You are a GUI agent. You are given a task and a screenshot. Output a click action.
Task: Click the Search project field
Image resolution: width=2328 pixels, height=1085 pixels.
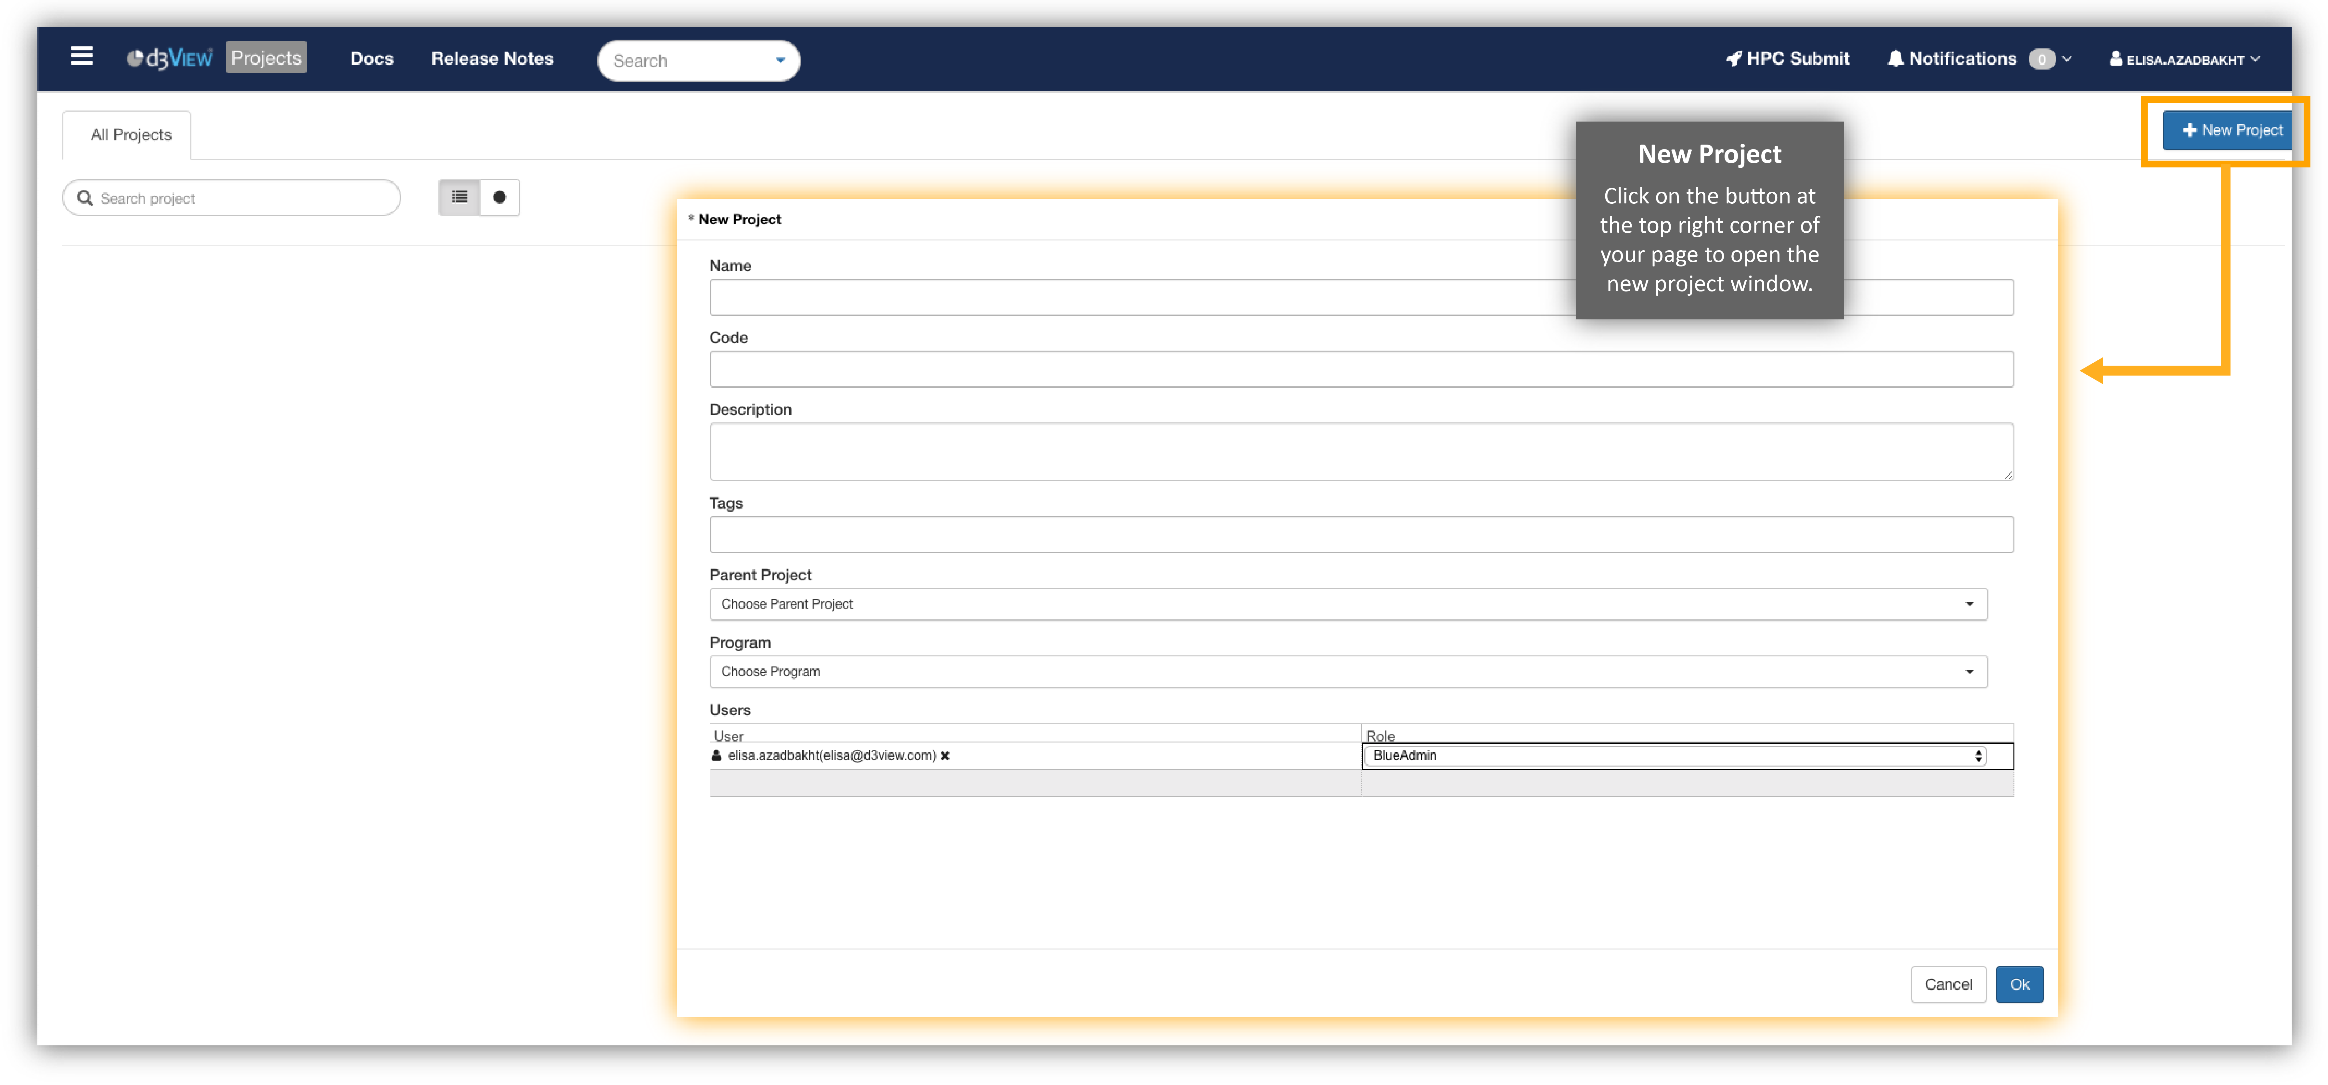[x=231, y=198]
